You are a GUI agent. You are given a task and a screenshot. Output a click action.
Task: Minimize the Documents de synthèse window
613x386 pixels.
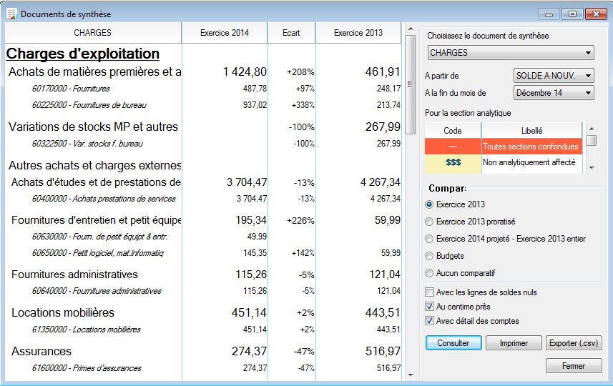point(549,14)
